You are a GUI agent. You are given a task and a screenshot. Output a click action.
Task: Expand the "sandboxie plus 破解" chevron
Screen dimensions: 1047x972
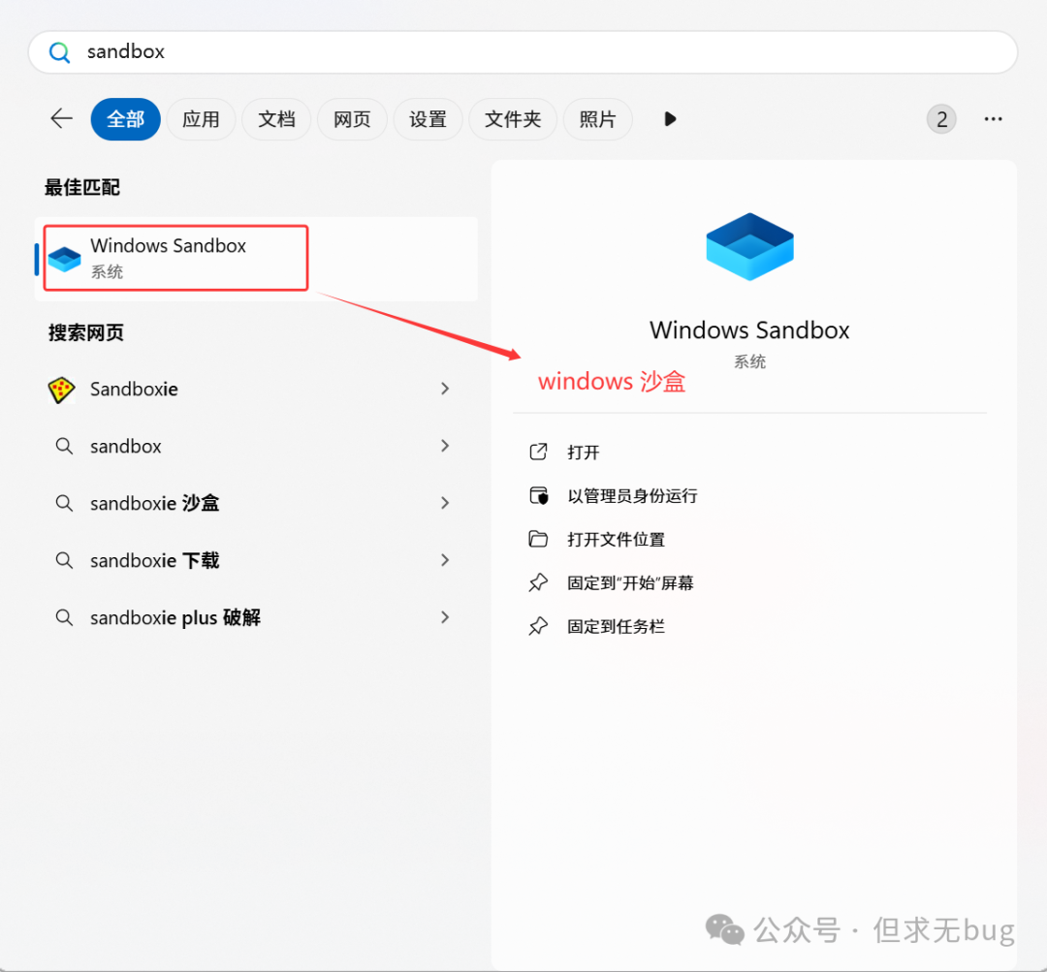point(445,617)
